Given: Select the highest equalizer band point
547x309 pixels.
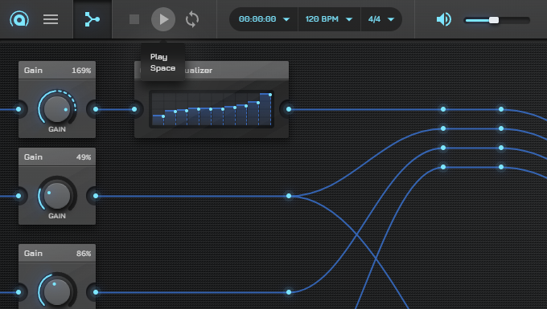Looking at the screenshot, I should (270, 95).
